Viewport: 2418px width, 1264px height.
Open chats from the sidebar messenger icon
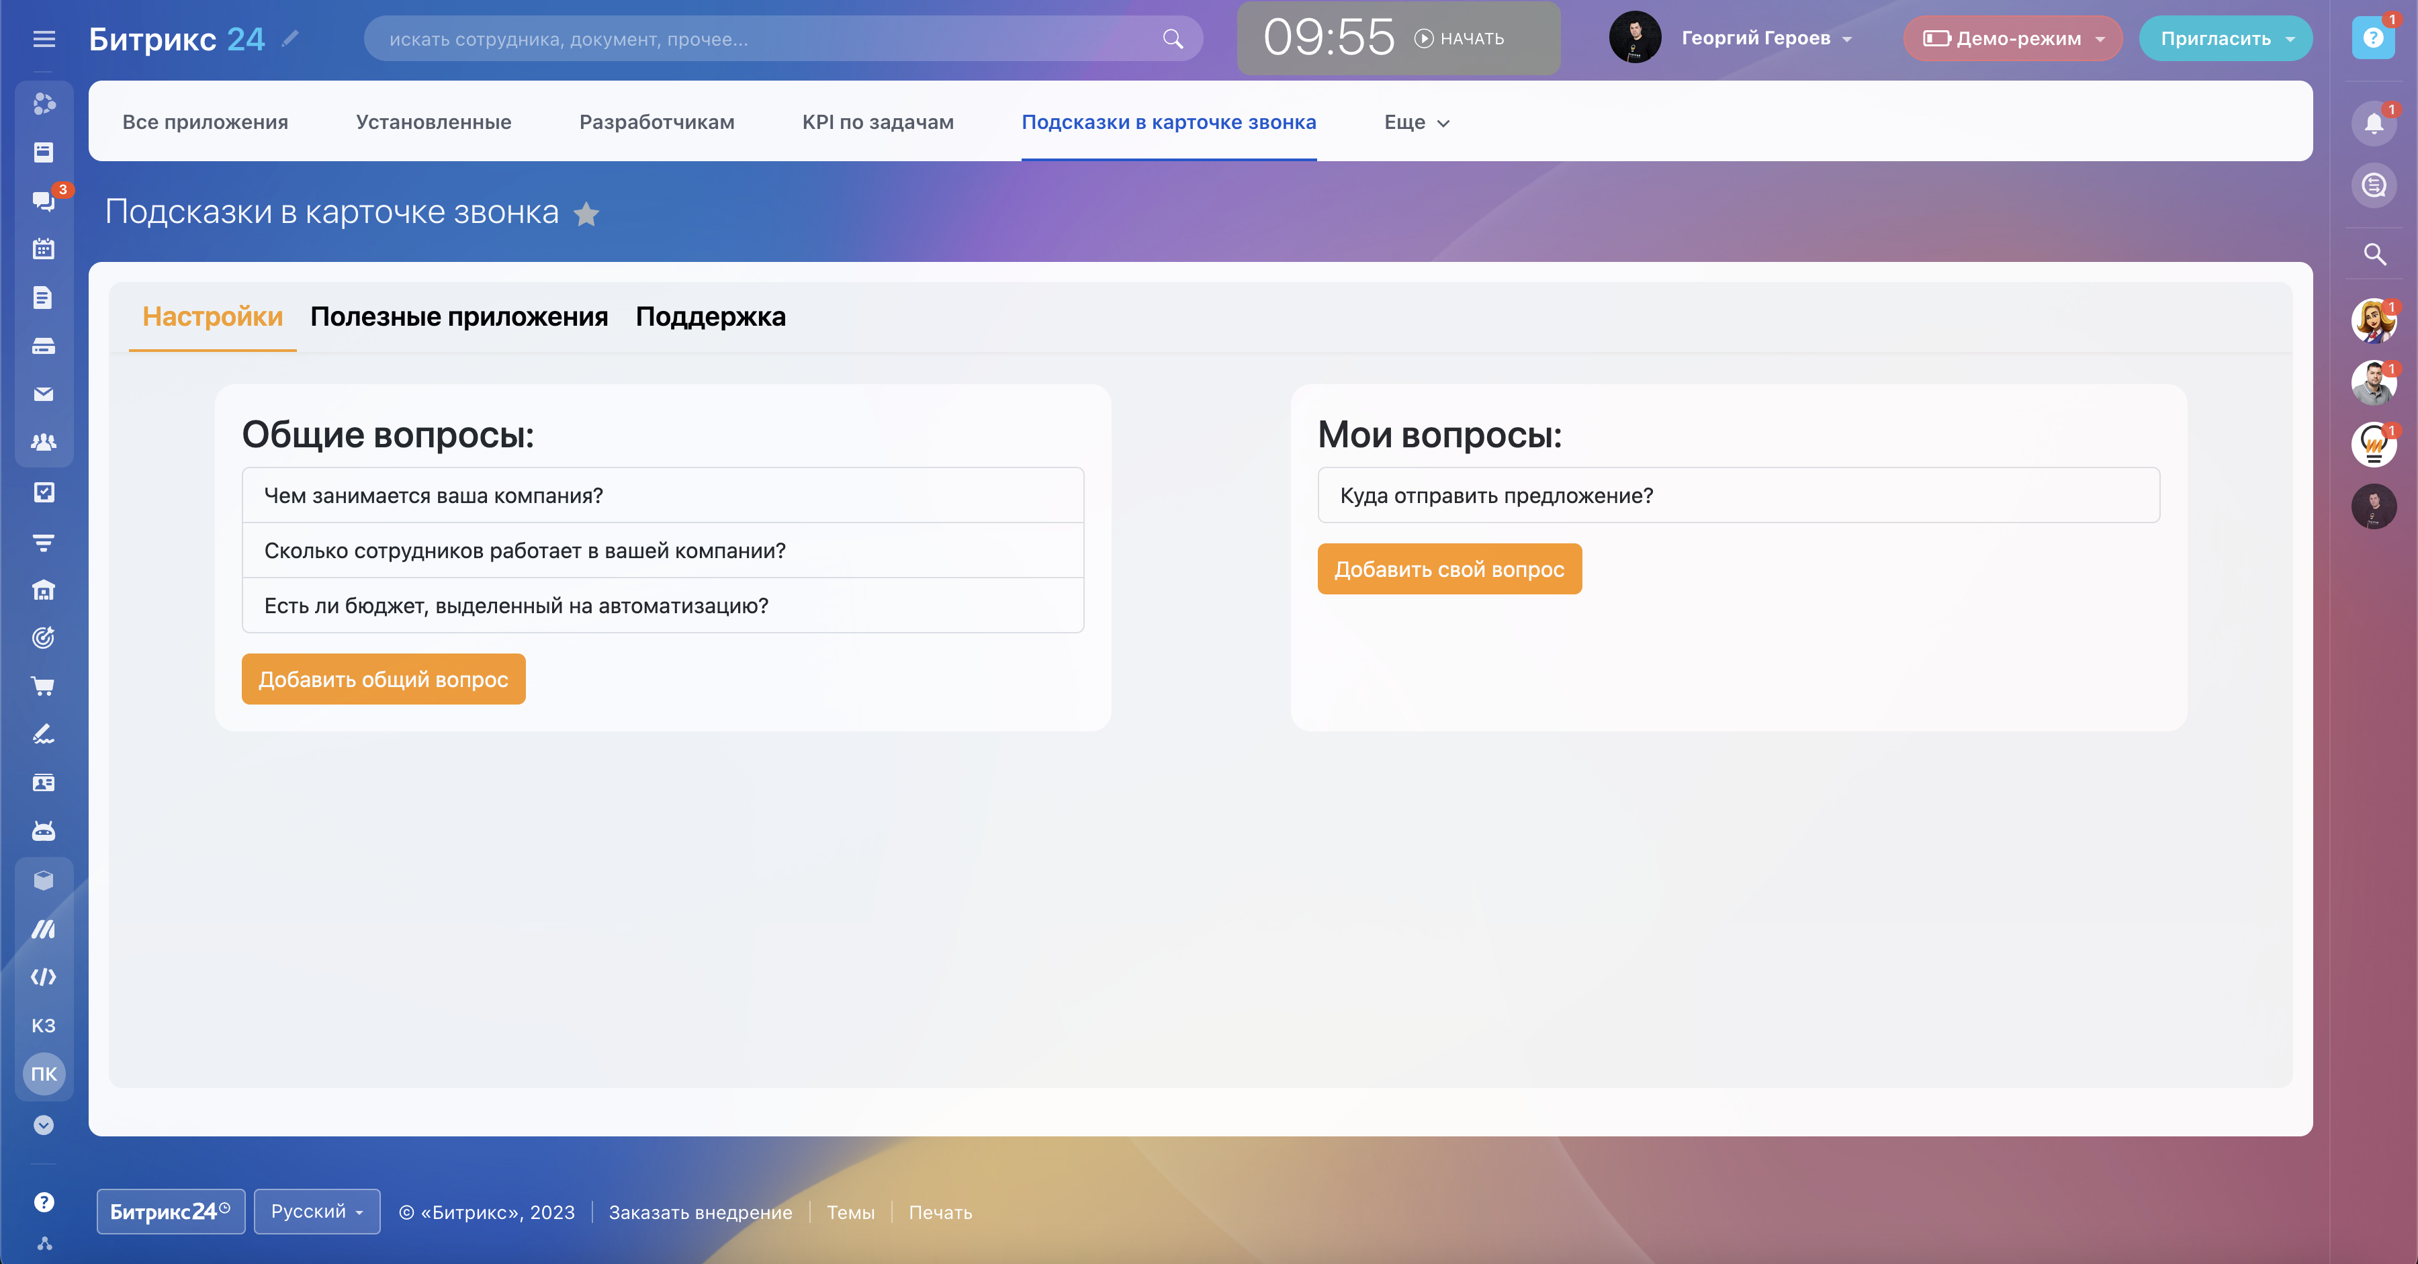tap(43, 201)
